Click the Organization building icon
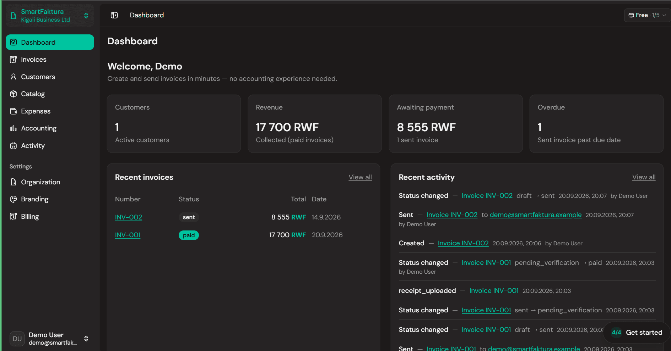The image size is (671, 351). click(13, 182)
